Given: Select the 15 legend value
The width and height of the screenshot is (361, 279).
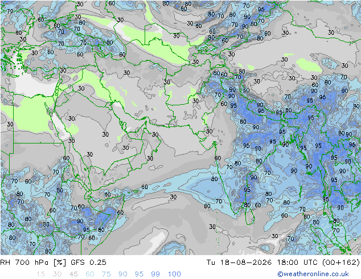Looking at the screenshot, I should (x=40, y=274).
